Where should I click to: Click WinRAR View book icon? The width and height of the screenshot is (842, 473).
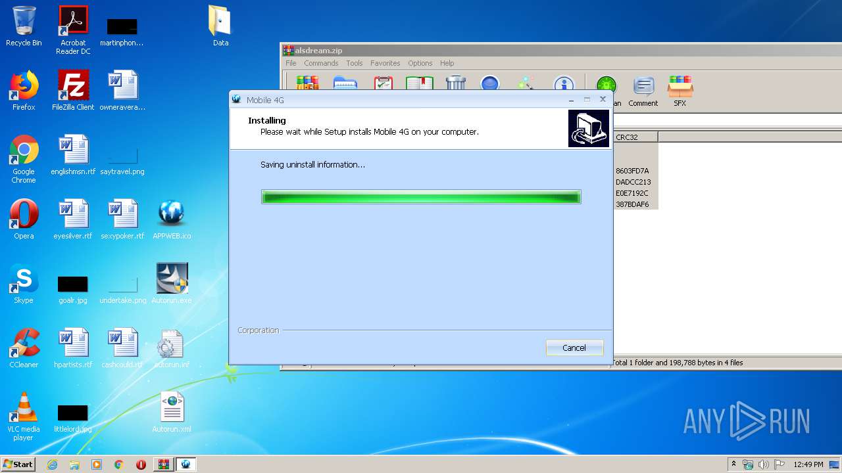pyautogui.click(x=420, y=83)
